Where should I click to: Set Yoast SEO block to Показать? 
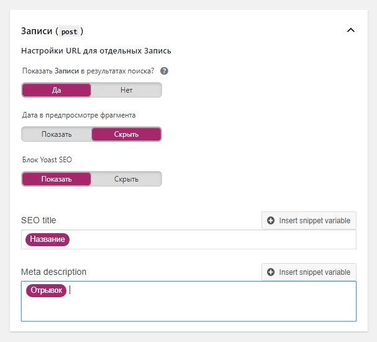click(x=57, y=179)
